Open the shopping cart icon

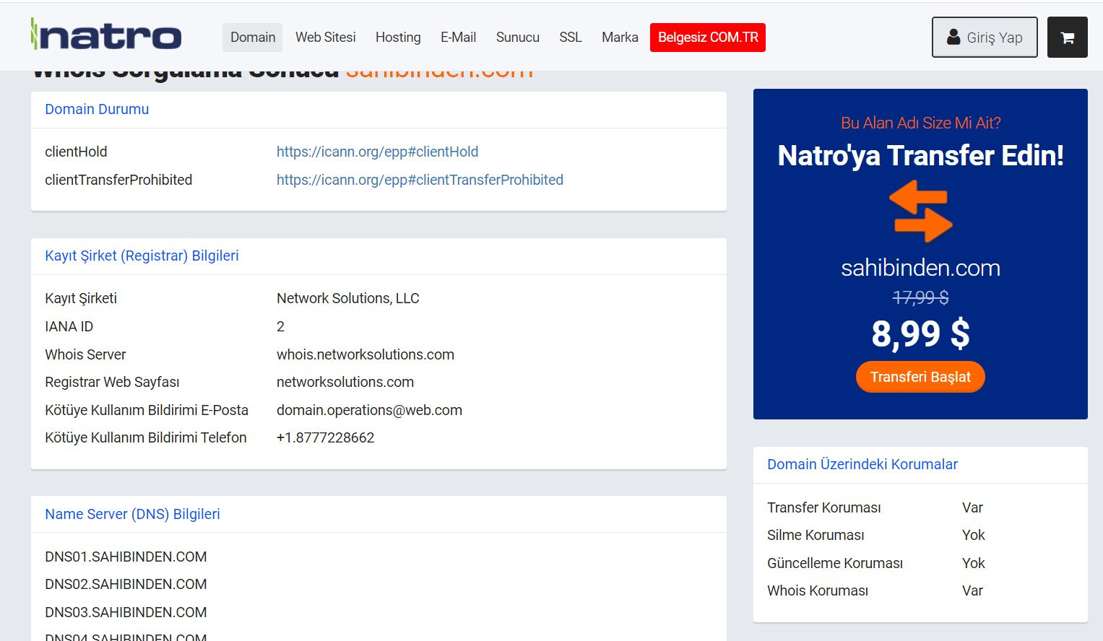click(1067, 38)
